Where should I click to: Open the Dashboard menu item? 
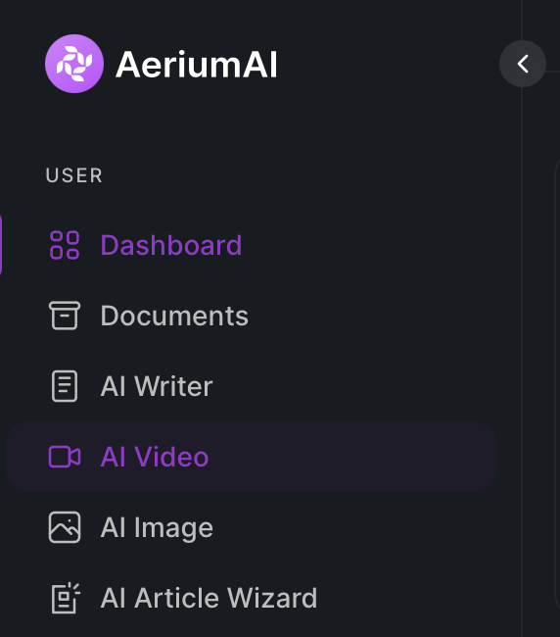[x=171, y=245]
